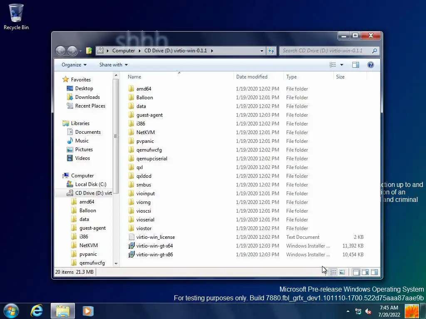Click the network tray icon
This screenshot has width=426, height=319.
coord(358,312)
